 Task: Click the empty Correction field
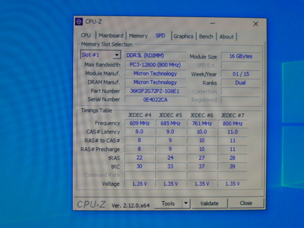tap(241, 92)
